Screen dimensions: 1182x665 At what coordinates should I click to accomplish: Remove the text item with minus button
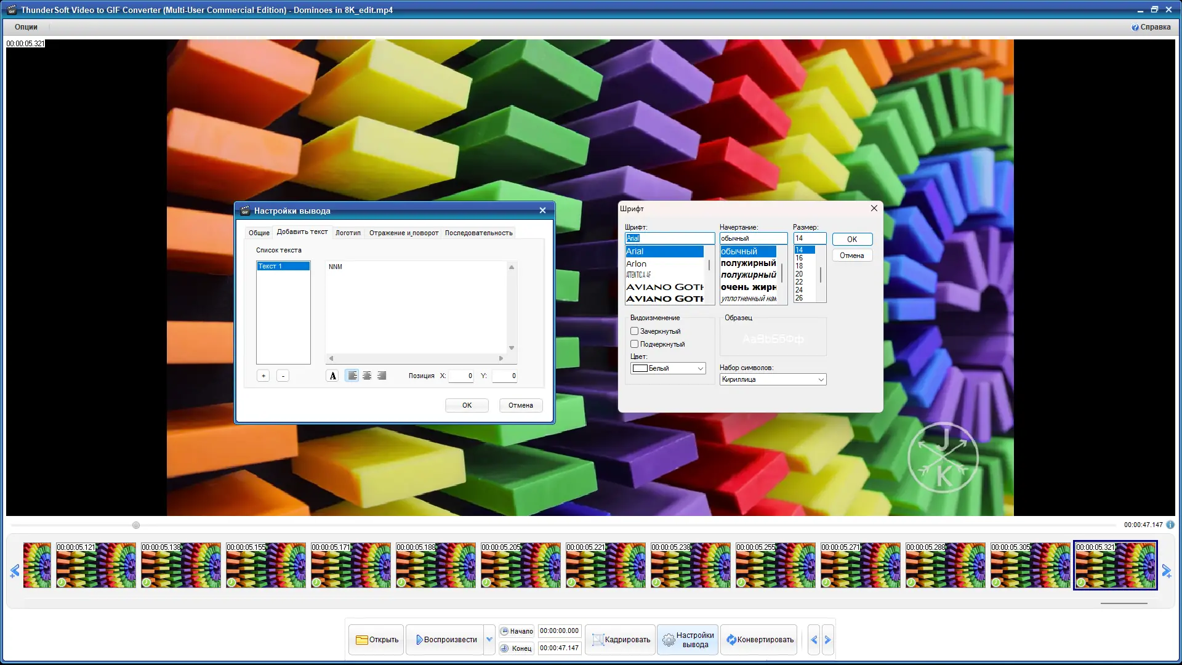pyautogui.click(x=283, y=376)
